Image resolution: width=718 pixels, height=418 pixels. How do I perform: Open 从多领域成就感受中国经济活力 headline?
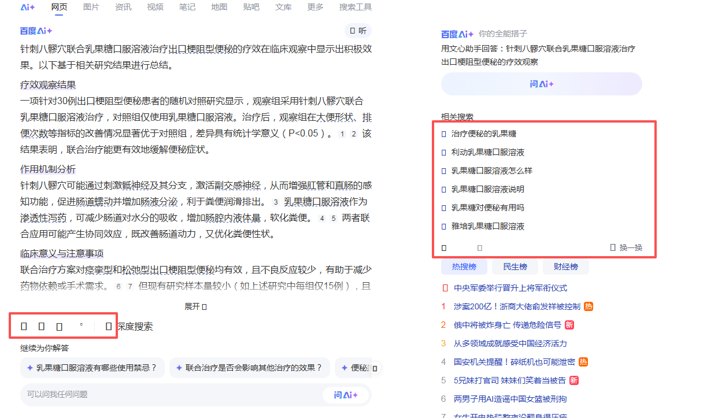coord(510,343)
